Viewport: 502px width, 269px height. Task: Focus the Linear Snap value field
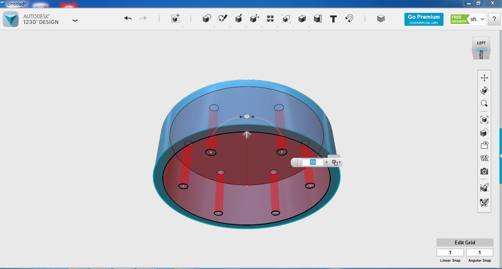click(x=450, y=252)
